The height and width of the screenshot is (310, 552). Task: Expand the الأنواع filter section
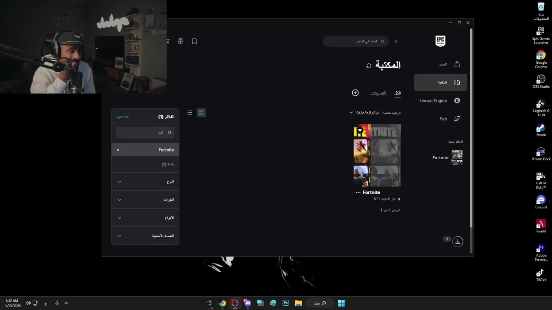coord(145,218)
